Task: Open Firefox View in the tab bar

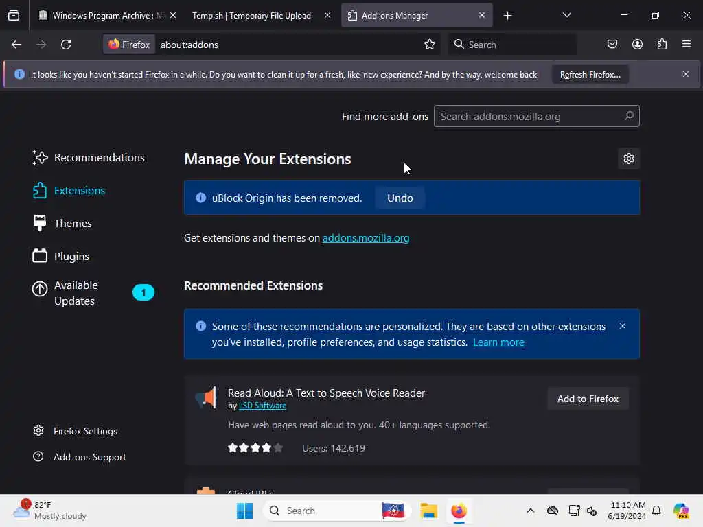Action: tap(14, 15)
